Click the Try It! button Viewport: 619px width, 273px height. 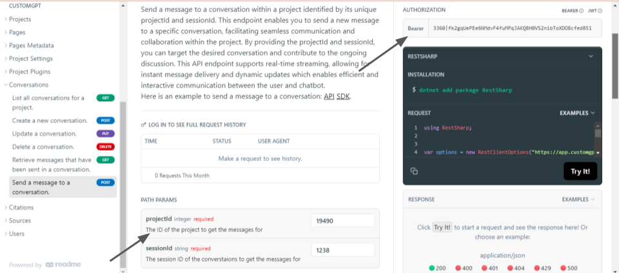click(x=580, y=171)
